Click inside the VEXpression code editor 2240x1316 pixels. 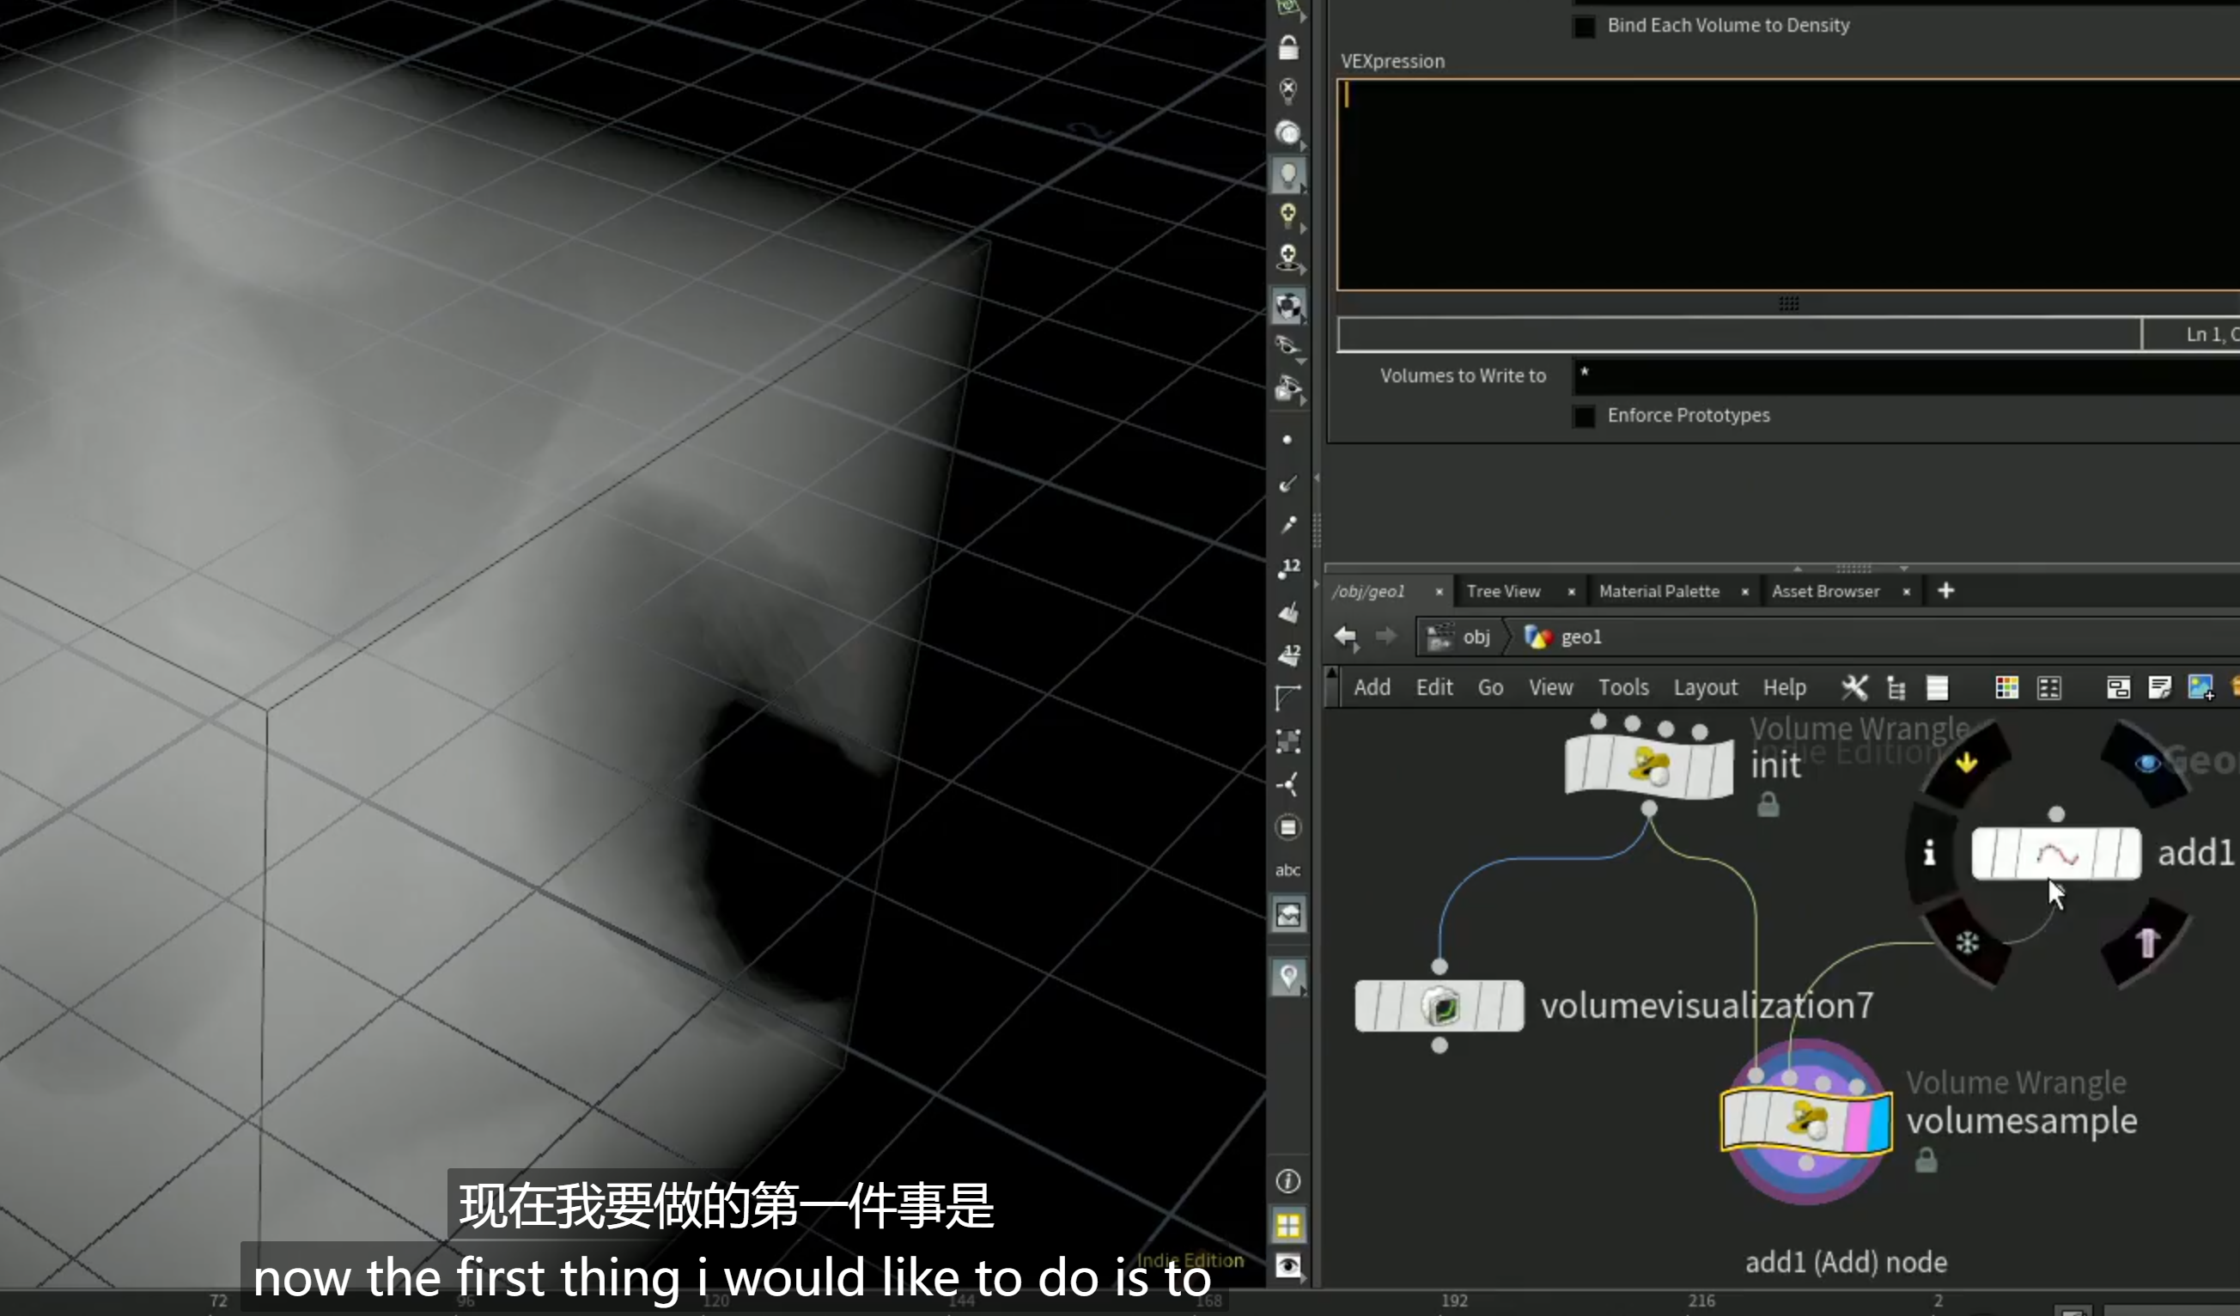[1788, 185]
